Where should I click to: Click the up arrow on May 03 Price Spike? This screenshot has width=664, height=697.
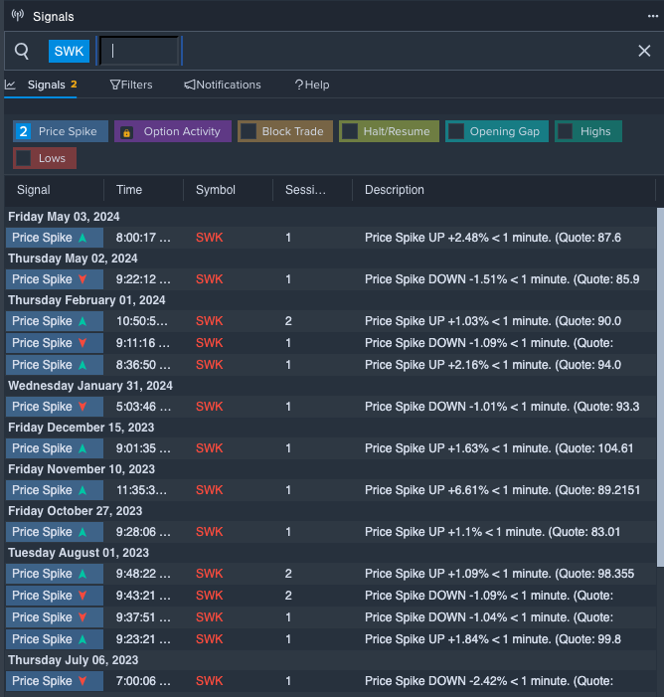click(83, 238)
